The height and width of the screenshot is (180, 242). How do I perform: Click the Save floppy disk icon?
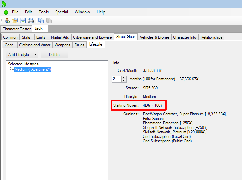pos(23,20)
